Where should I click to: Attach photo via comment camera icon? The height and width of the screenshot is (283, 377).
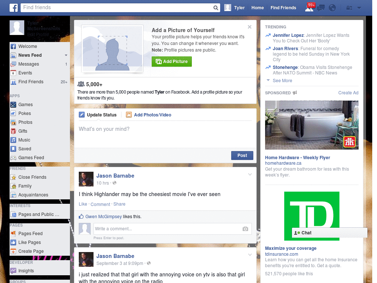(x=245, y=229)
